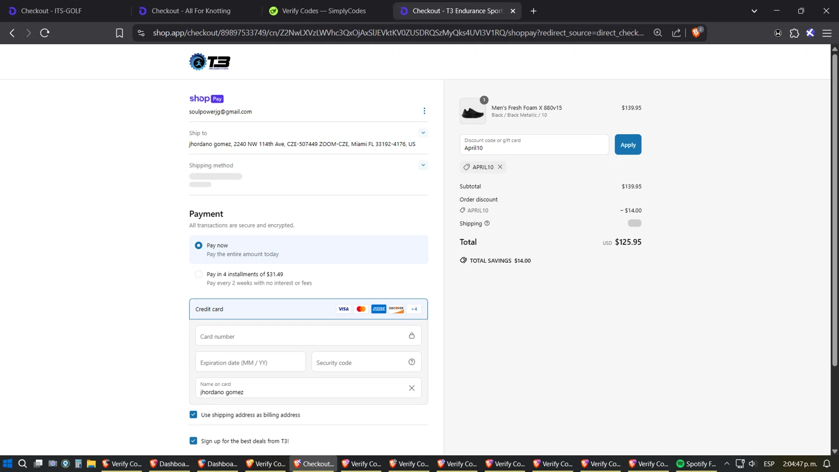This screenshot has width=839, height=472.
Task: Switch to the Verify Codes — SimplyCodes tab
Action: pos(326,11)
